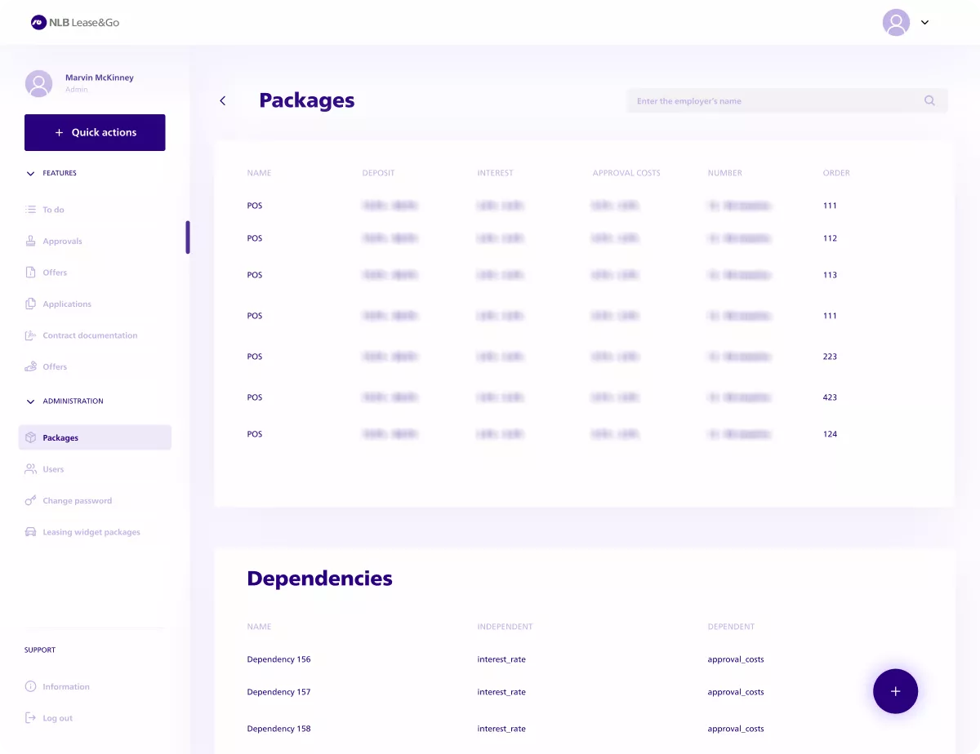Click the Users people icon

coord(30,469)
